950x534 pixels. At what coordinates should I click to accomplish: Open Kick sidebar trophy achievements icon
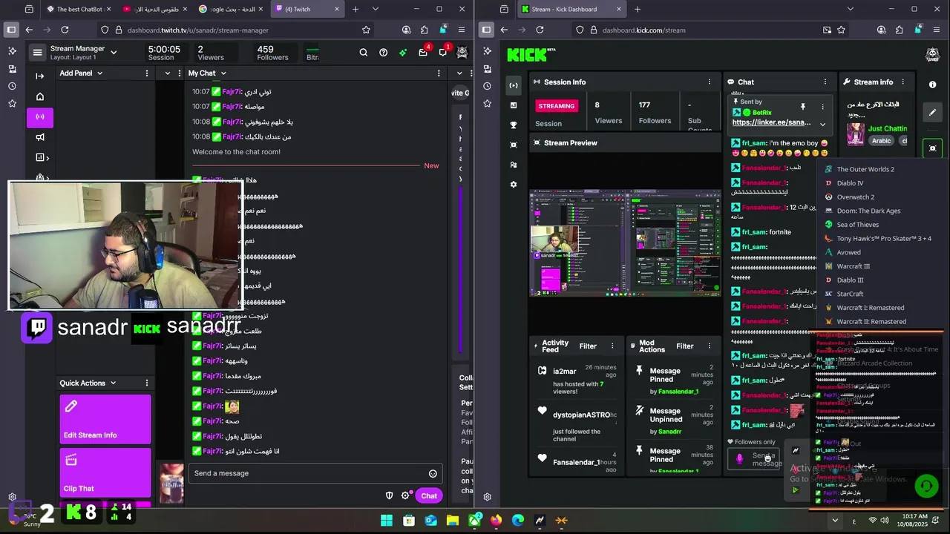pos(513,125)
